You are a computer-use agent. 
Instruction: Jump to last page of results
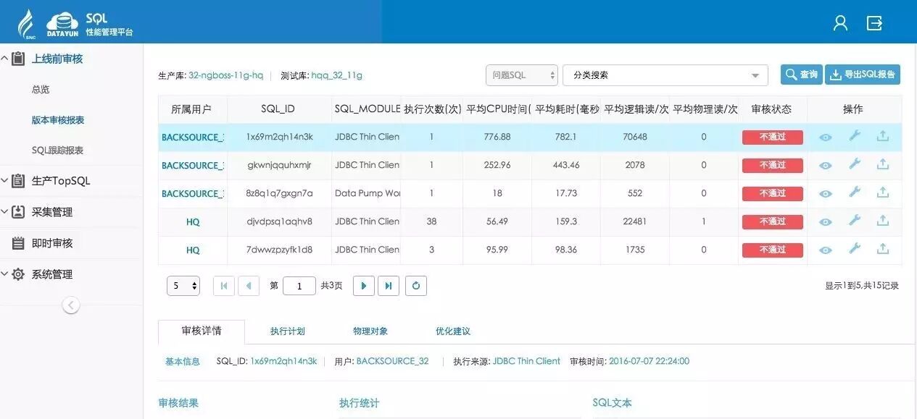pos(389,286)
